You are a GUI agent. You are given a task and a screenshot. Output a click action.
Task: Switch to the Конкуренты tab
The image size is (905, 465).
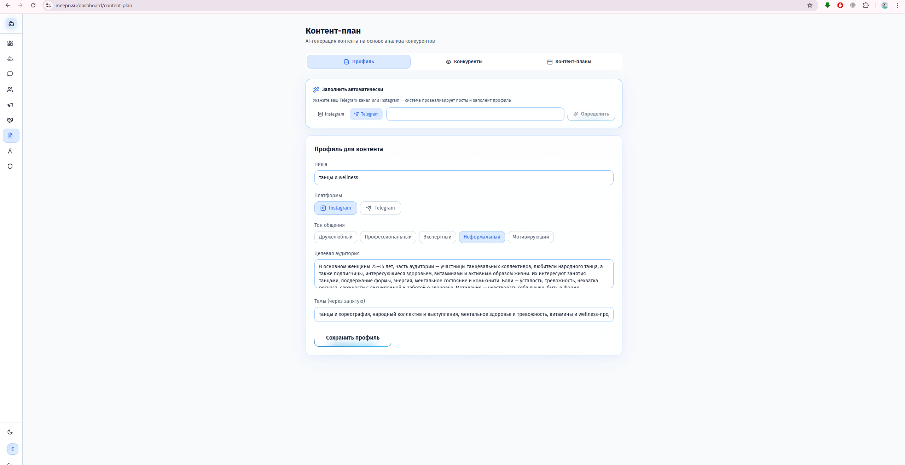click(x=464, y=61)
